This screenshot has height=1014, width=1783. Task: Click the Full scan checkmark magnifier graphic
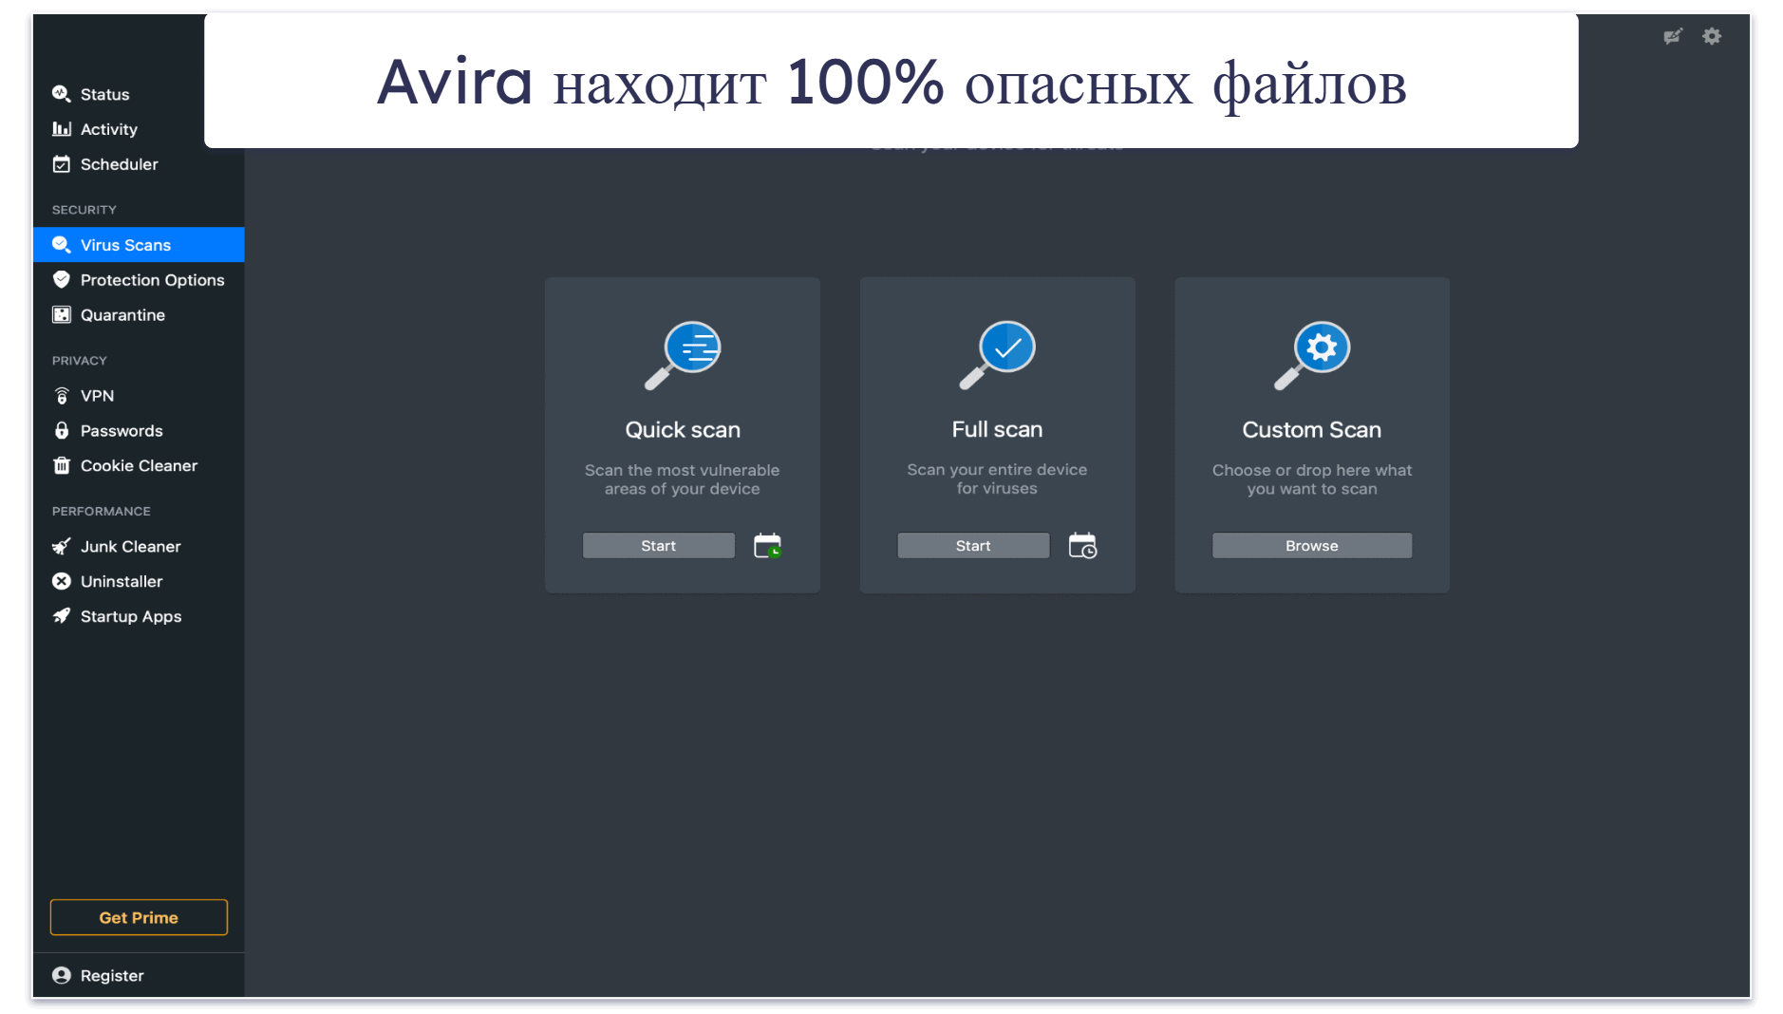[x=997, y=355]
